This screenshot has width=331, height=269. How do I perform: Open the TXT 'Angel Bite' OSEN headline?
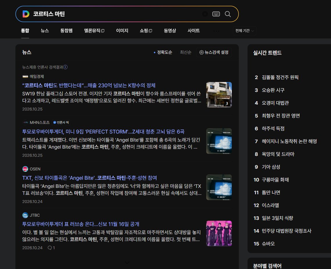point(90,178)
